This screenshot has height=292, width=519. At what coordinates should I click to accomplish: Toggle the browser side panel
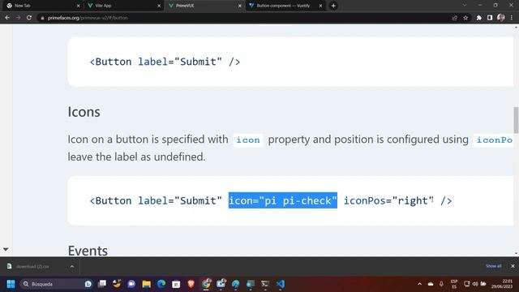(x=490, y=18)
